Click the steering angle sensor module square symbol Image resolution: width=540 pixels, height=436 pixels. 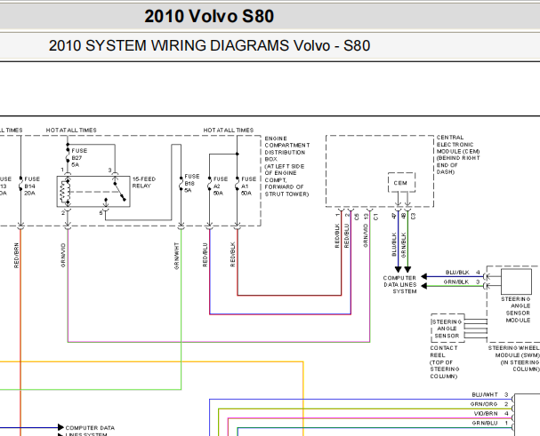point(516,281)
